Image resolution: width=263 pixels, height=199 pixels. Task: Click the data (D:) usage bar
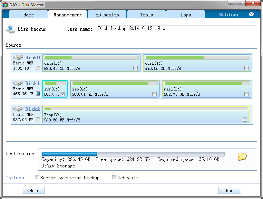coord(91,58)
